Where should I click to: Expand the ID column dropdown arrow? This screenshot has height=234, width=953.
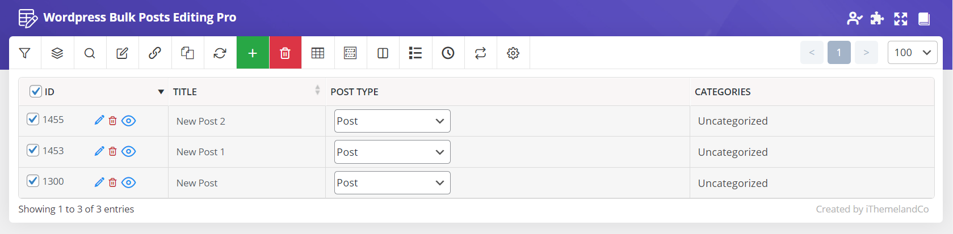[x=161, y=92]
